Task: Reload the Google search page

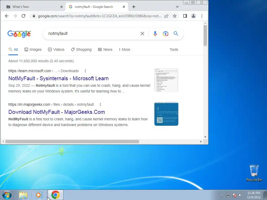Action: 23,16
